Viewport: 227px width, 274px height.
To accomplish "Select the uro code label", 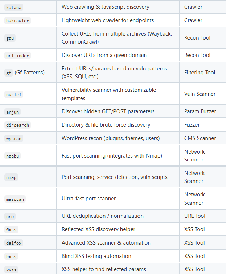I will (x=10, y=217).
